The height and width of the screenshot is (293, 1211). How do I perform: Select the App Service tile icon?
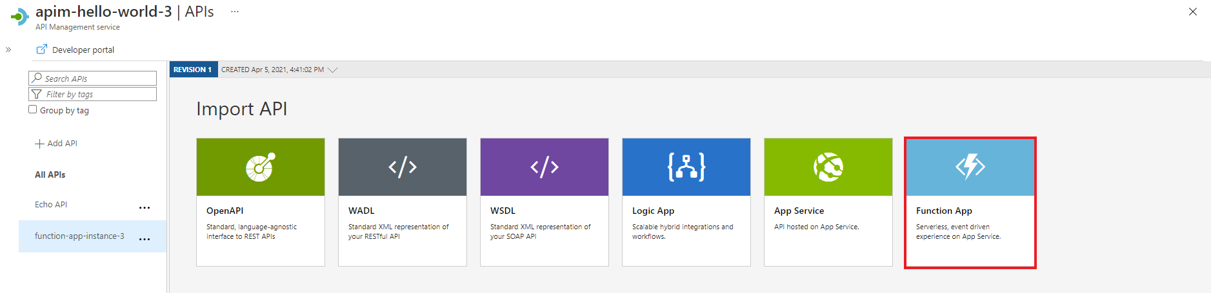tap(828, 167)
